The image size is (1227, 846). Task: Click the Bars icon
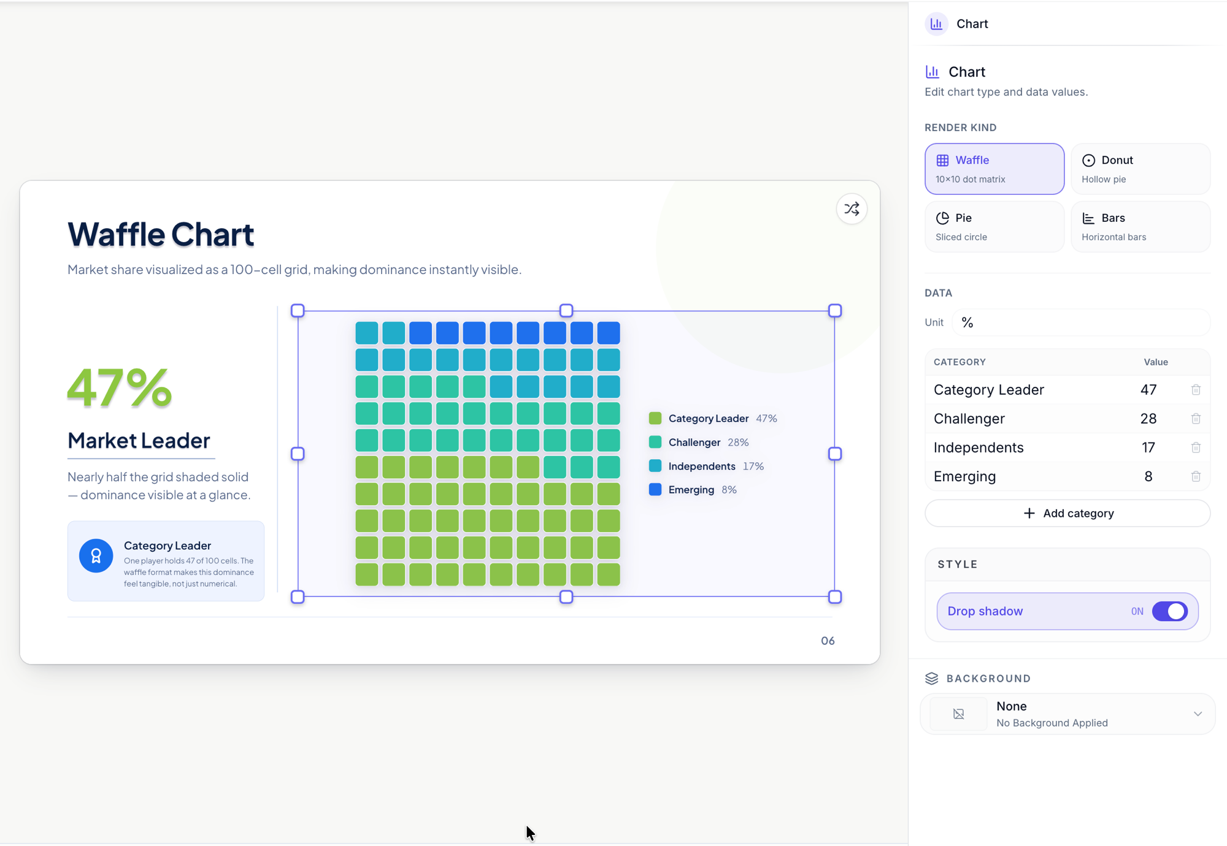point(1088,218)
